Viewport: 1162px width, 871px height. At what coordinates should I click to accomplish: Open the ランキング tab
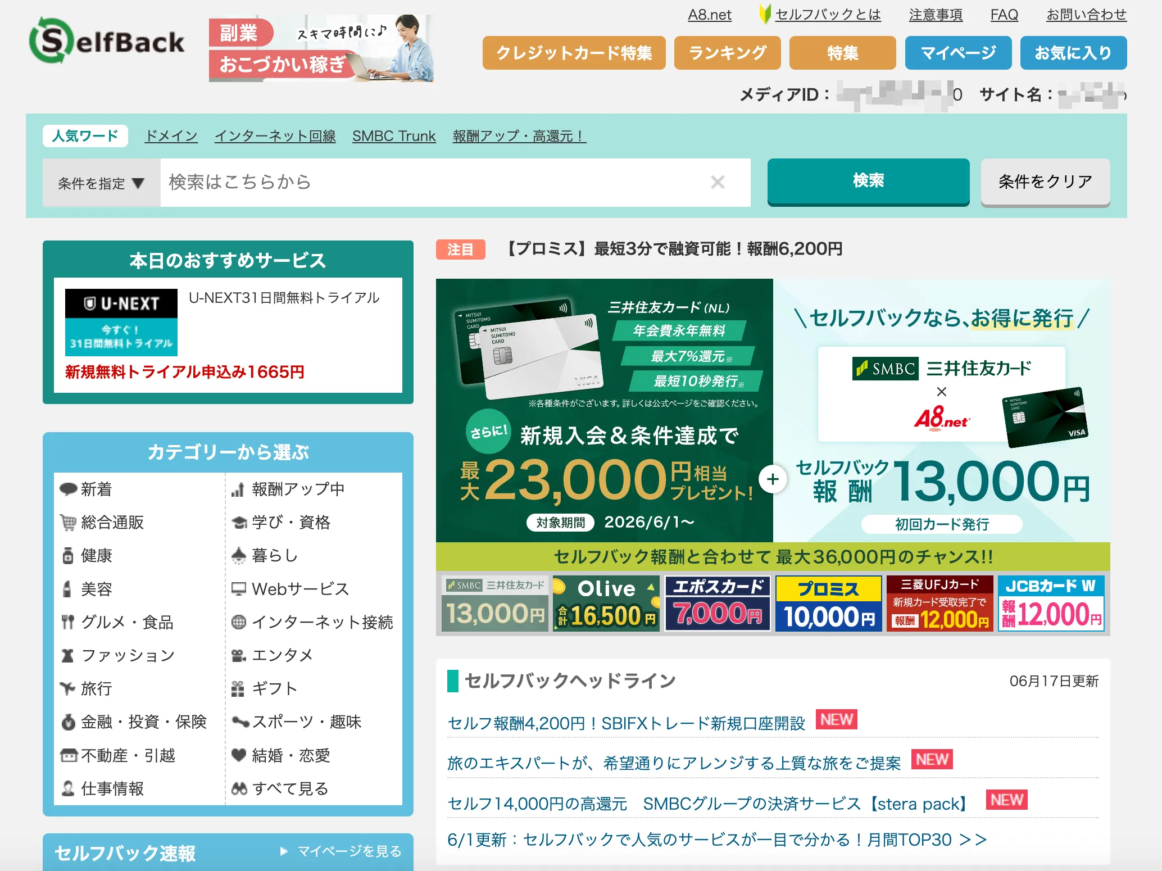coord(728,53)
